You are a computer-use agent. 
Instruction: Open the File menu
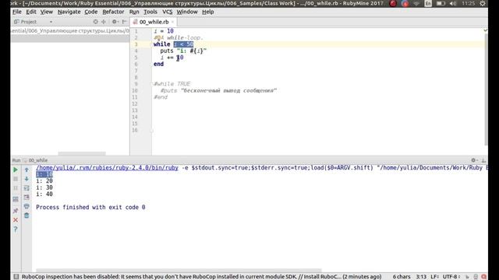click(17, 12)
